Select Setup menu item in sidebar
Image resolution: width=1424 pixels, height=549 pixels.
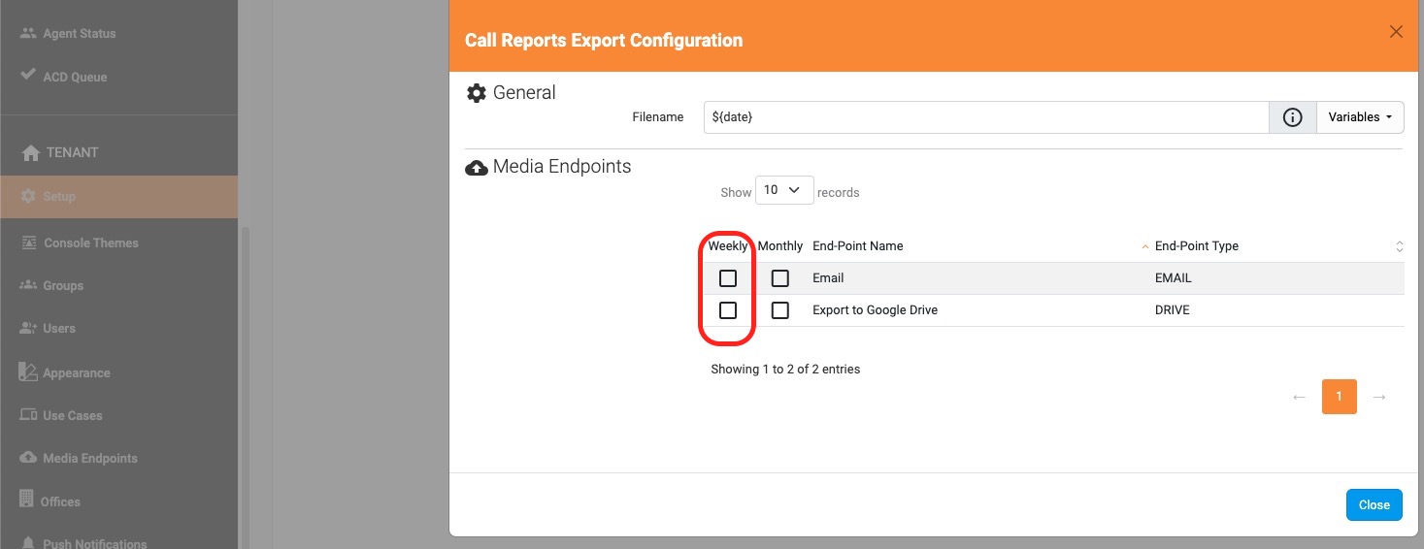tap(118, 196)
